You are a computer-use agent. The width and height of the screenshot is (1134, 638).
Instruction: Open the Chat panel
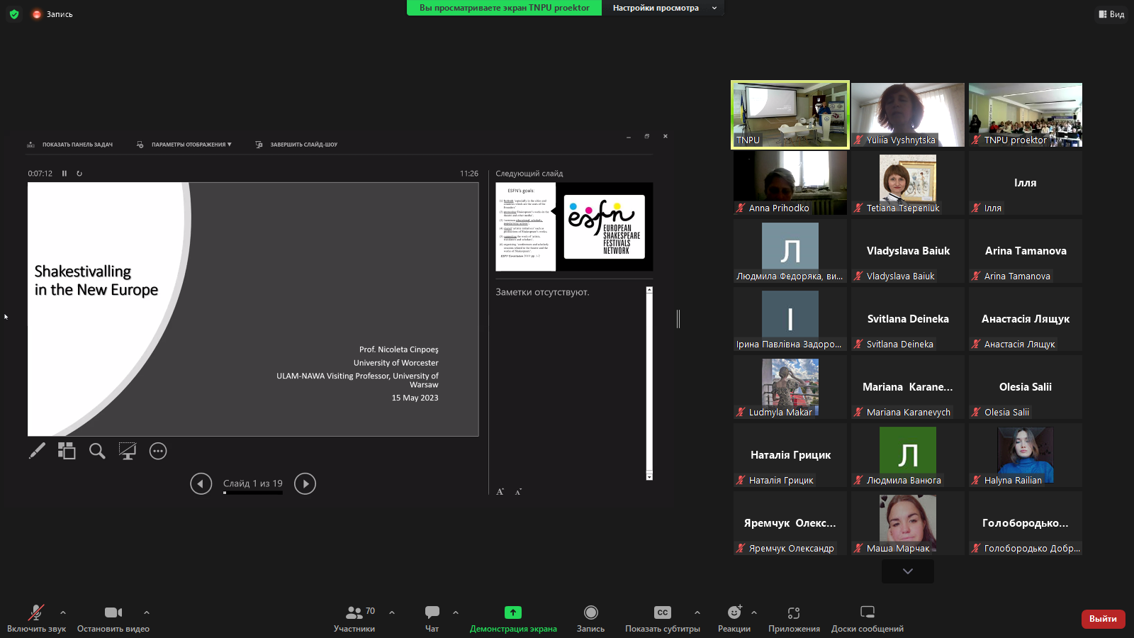point(432,618)
